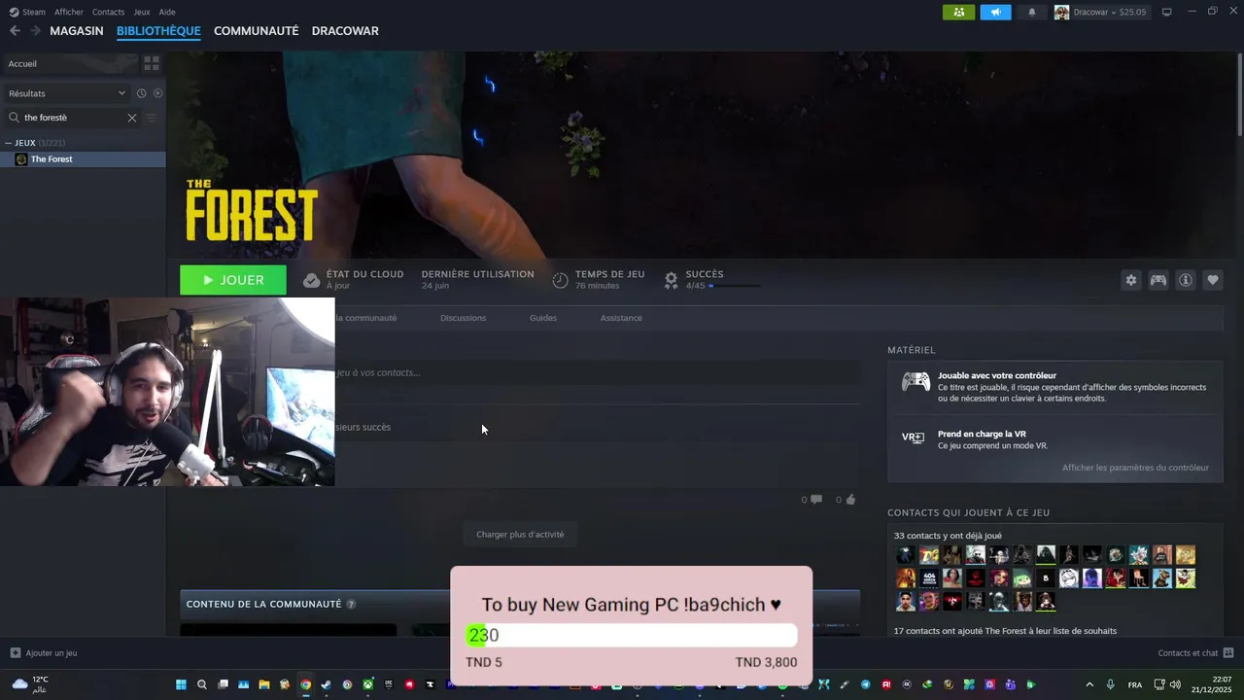Switch to Big Picture mode icon
Image resolution: width=1244 pixels, height=700 pixels.
coord(1167,12)
